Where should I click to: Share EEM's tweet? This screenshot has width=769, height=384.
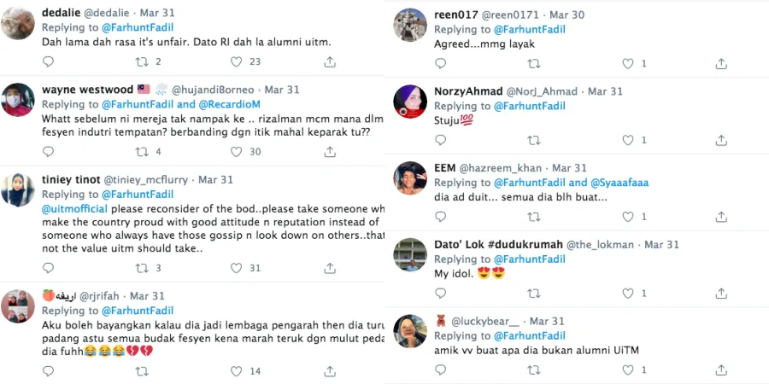click(x=721, y=217)
